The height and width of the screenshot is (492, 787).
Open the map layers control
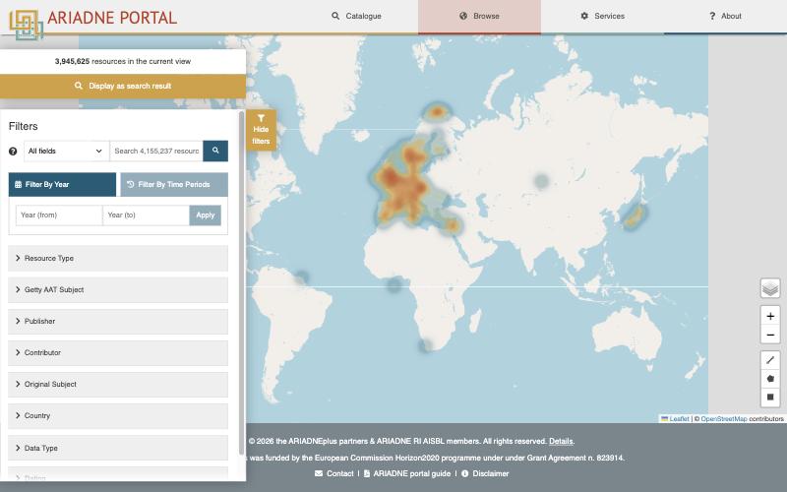point(770,288)
